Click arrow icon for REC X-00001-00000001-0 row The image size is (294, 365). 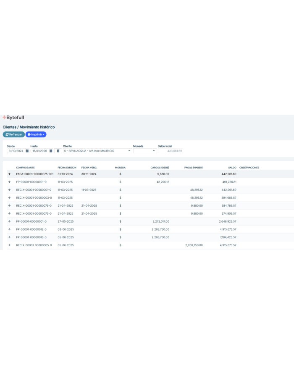click(x=9, y=190)
